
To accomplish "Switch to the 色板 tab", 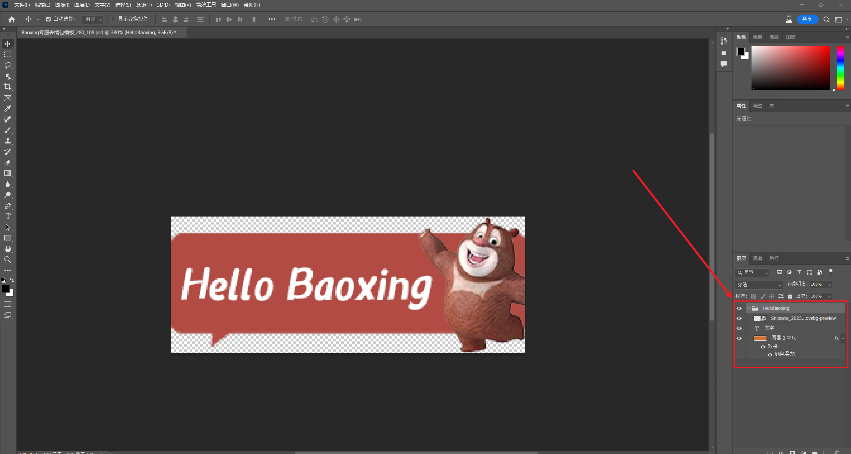I will coord(758,37).
